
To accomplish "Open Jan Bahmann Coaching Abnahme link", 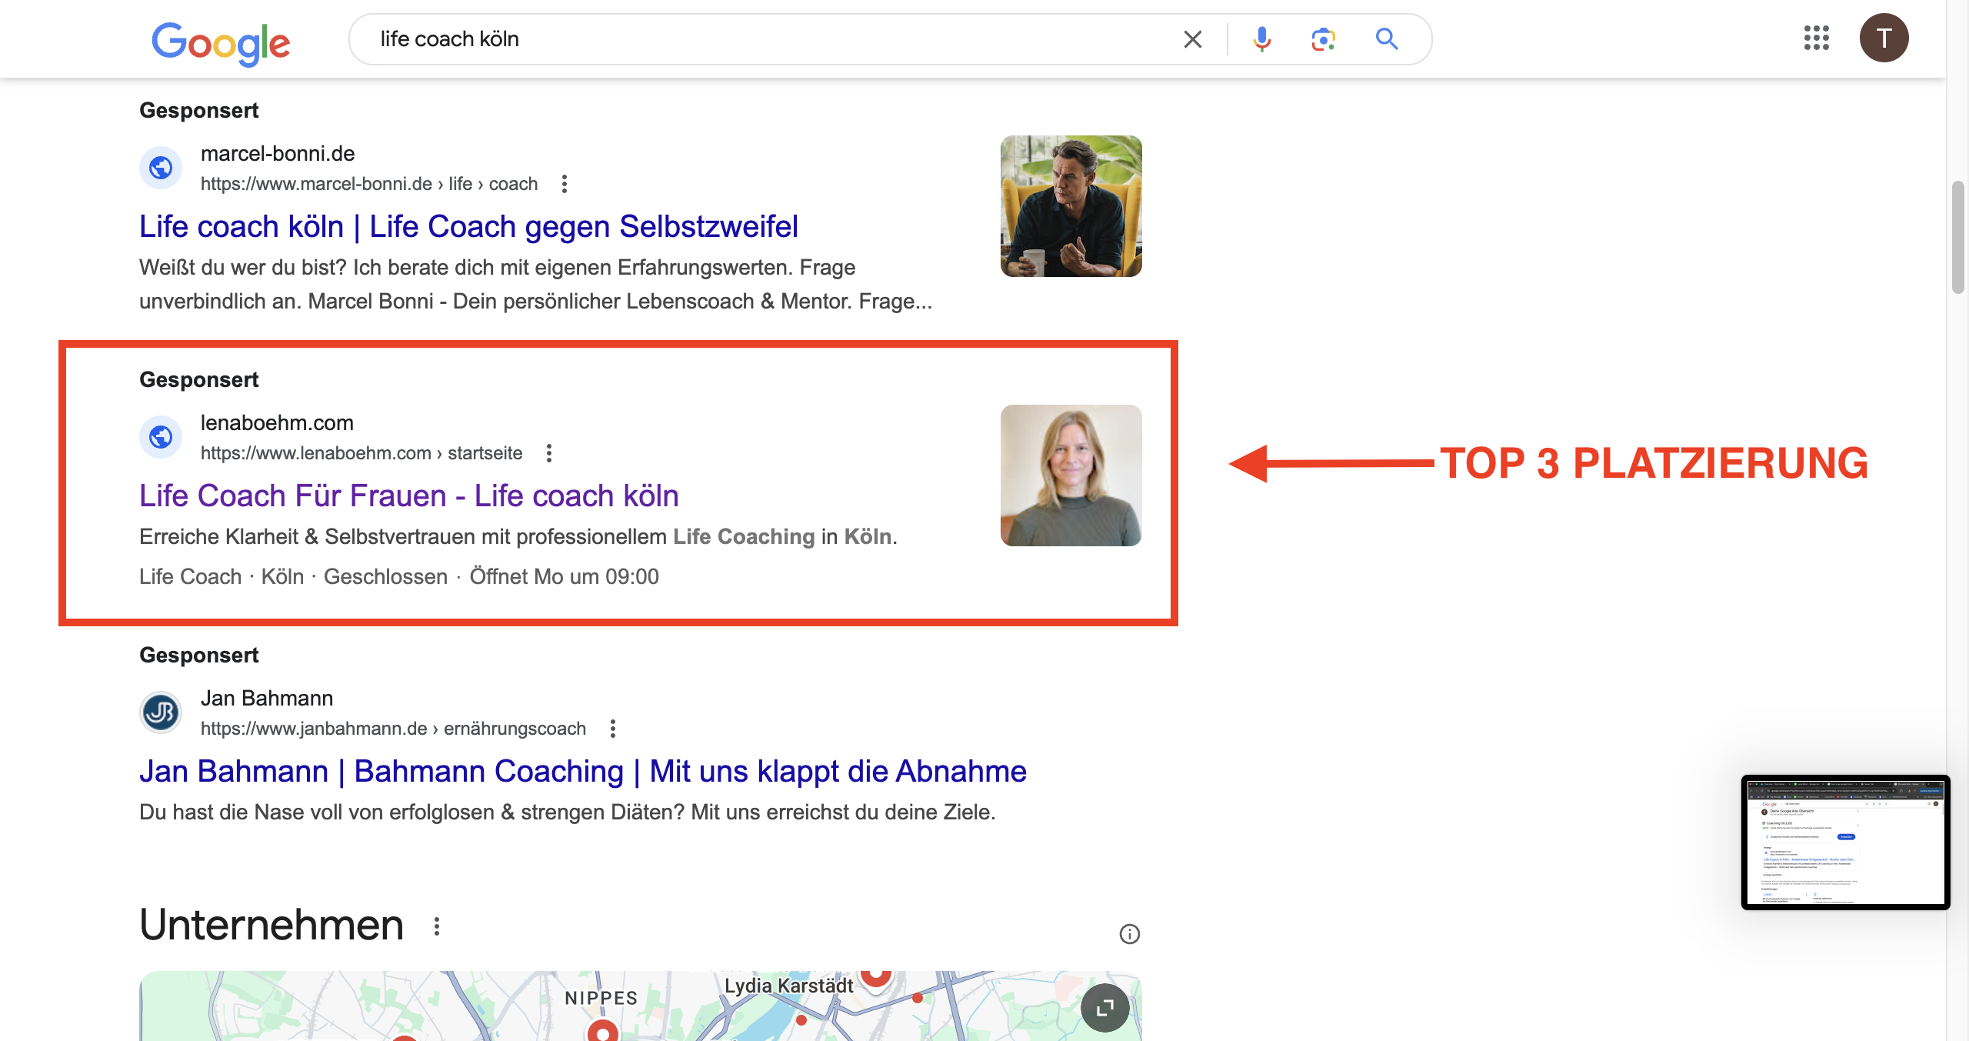I will pos(582,772).
